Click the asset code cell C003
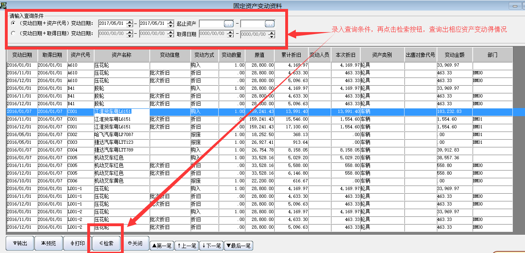Image resolution: width=525 pixels, height=253 pixels. [80, 142]
